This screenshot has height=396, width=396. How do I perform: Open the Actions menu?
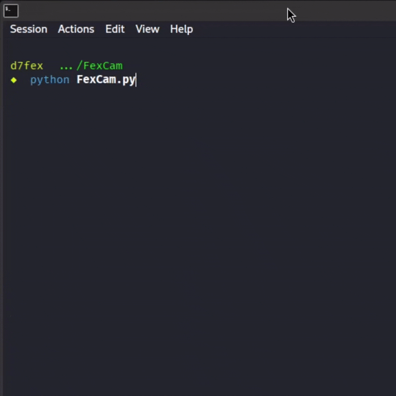tap(76, 29)
